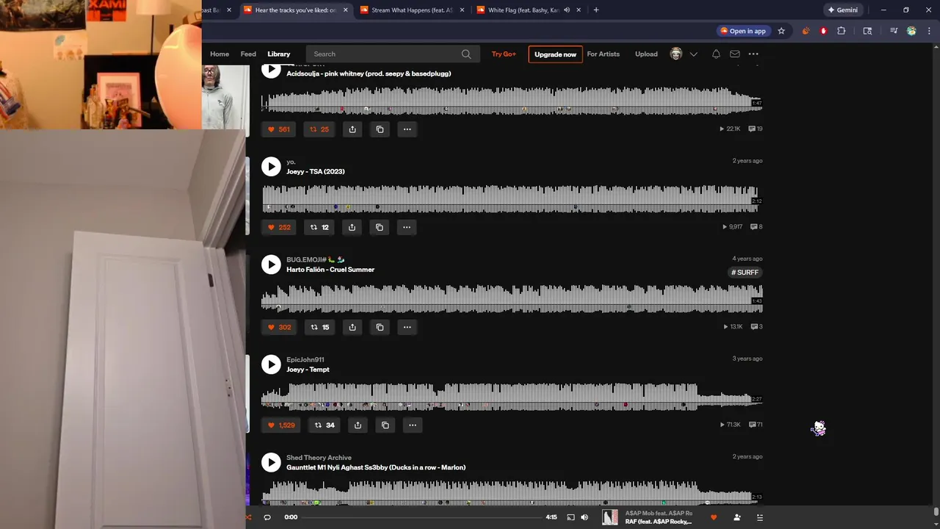940x529 pixels.
Task: Open the For Artists link
Action: [604, 54]
